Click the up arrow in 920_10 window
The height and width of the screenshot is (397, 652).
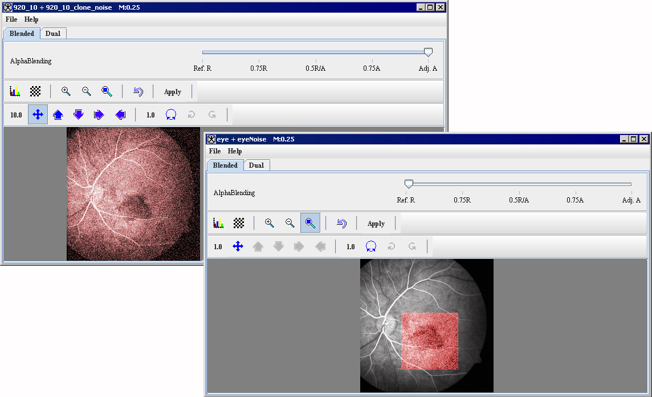point(58,115)
